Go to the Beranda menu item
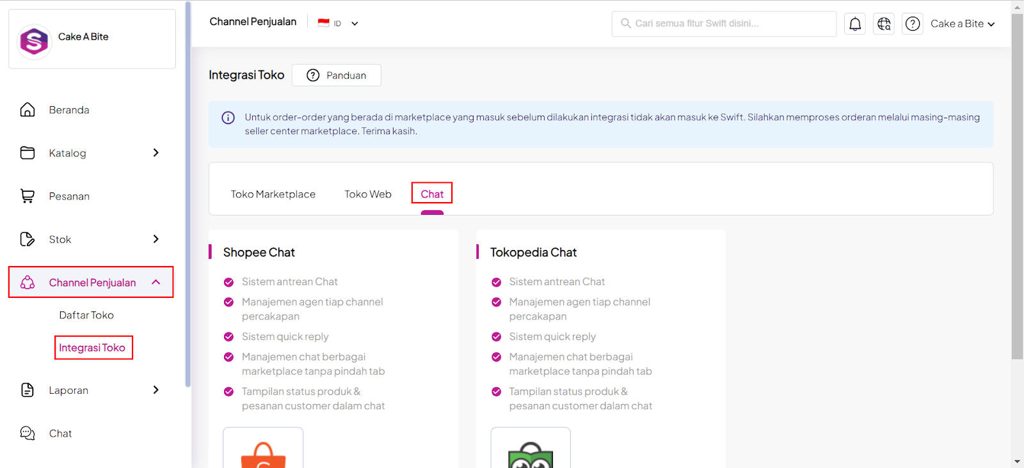1024x468 pixels. (69, 110)
